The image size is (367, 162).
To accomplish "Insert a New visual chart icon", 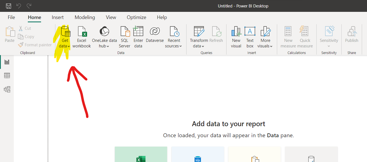I will [x=236, y=31].
